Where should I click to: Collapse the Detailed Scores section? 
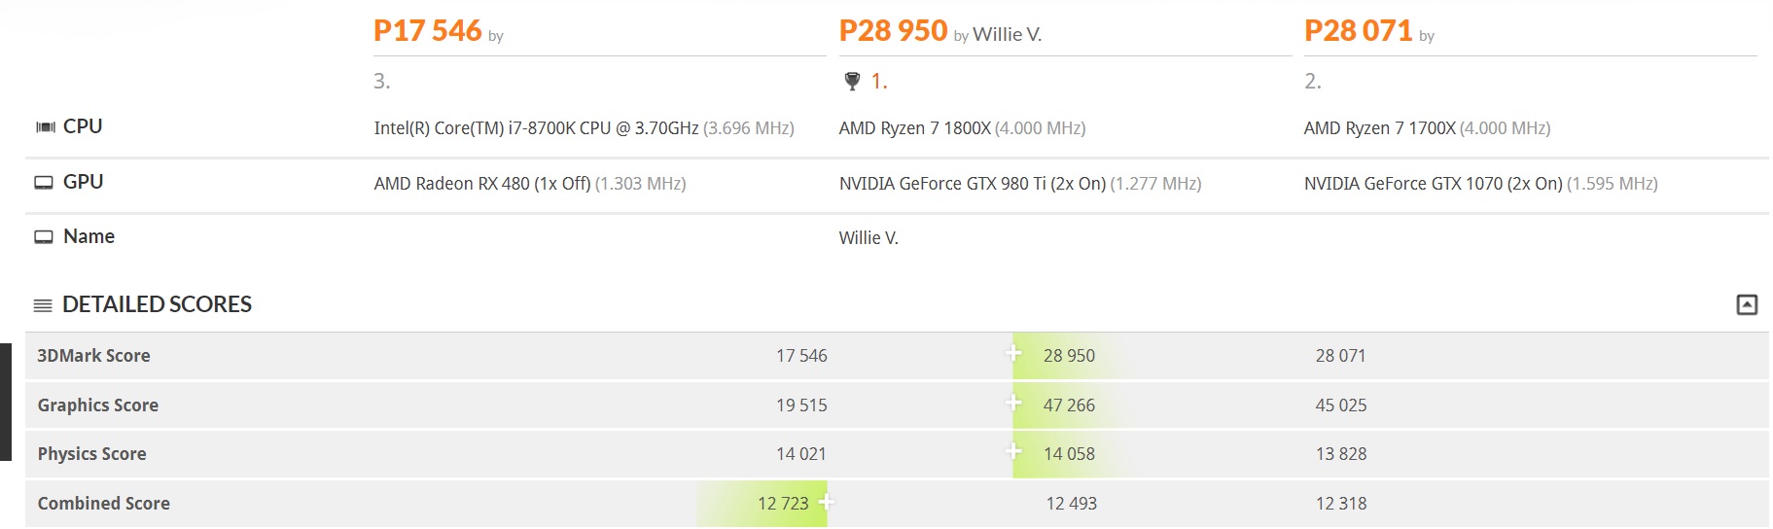[x=1747, y=305]
